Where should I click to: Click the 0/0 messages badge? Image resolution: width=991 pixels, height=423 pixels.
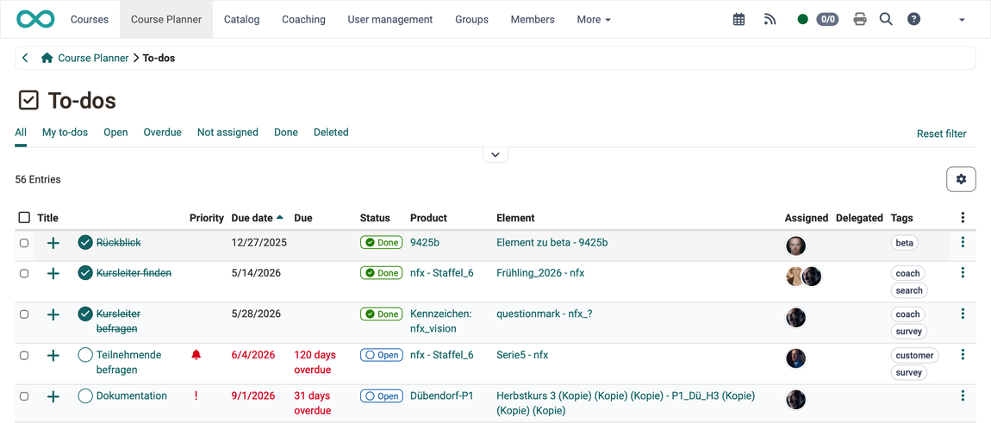pos(827,20)
